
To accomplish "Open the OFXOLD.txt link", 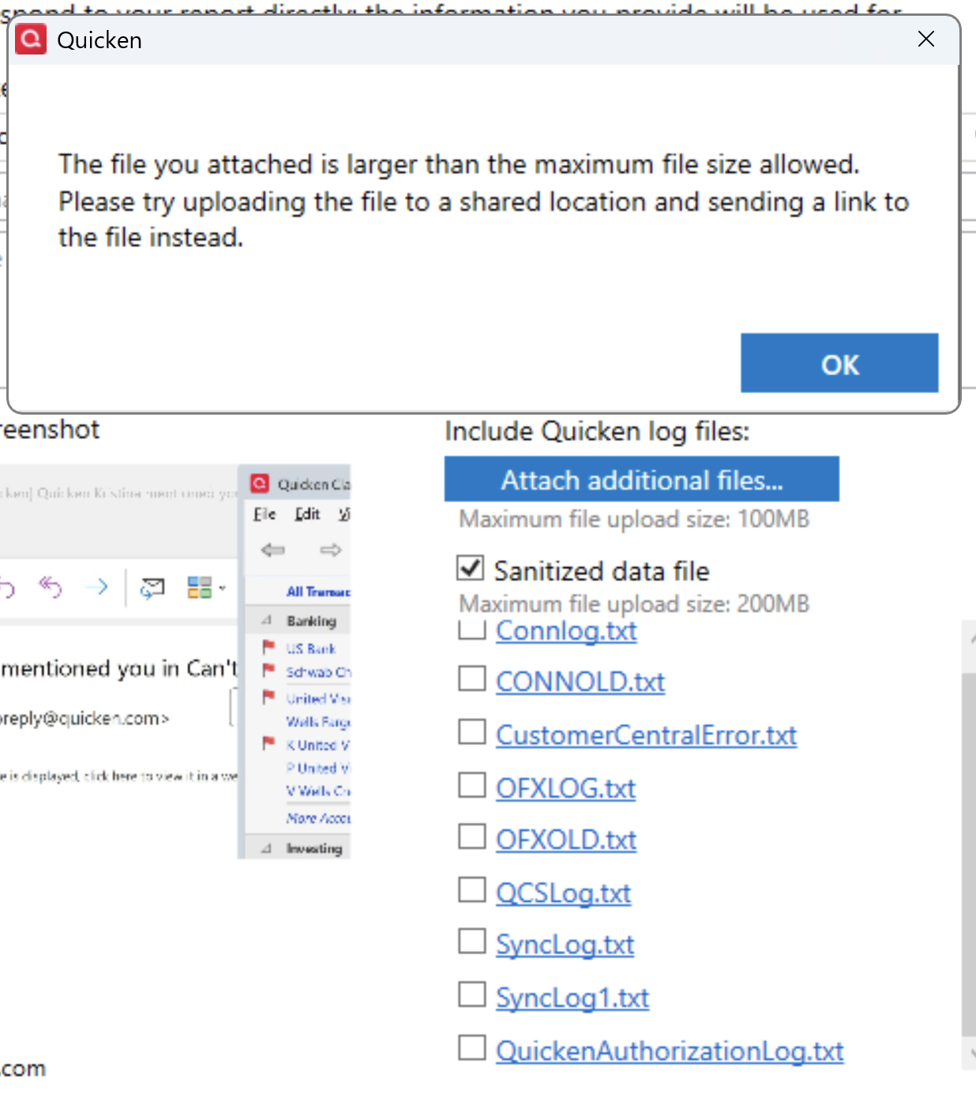I will pyautogui.click(x=566, y=840).
